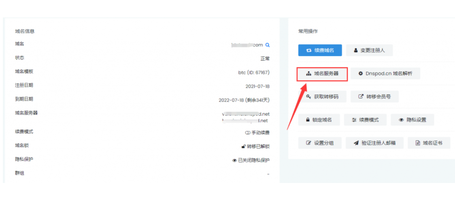The height and width of the screenshot is (200, 455).
Task: Click the 已关闭隐私保护 eye status
Action: pyautogui.click(x=251, y=160)
